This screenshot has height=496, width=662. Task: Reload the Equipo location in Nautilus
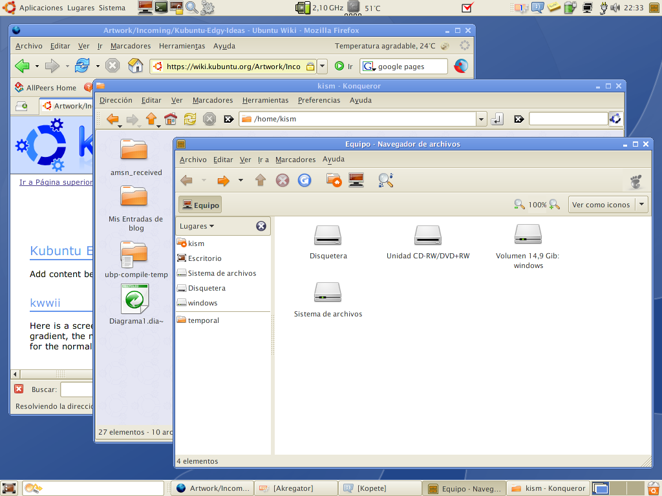pos(304,181)
